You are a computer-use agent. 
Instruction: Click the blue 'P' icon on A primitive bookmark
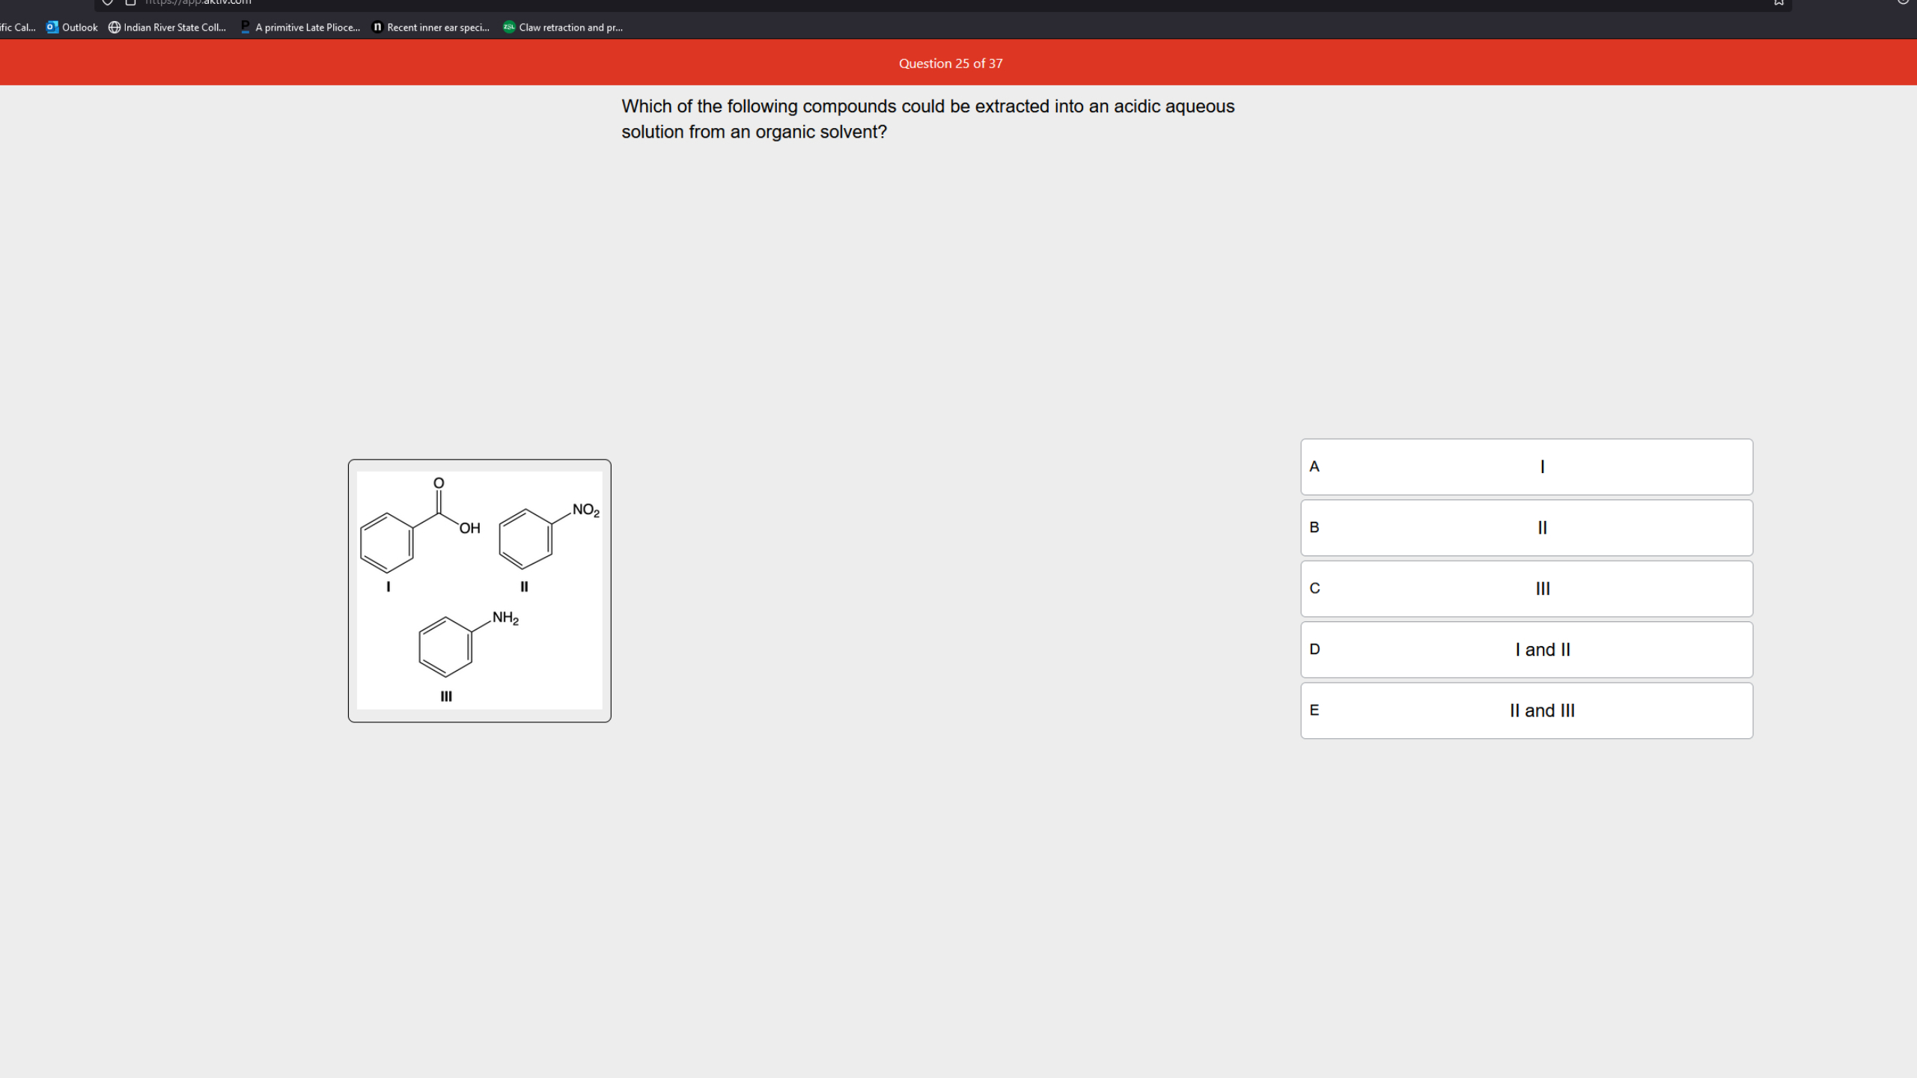coord(245,27)
